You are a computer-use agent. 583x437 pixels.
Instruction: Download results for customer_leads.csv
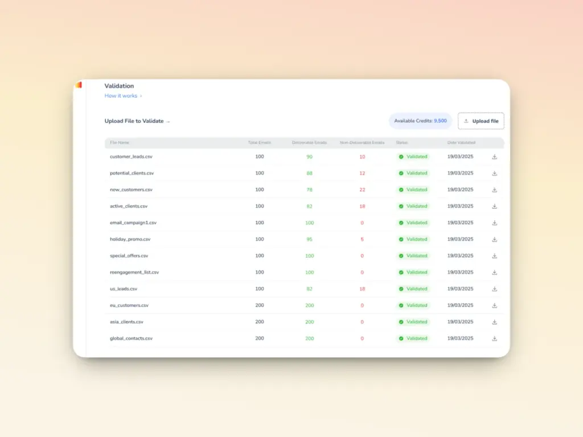494,156
